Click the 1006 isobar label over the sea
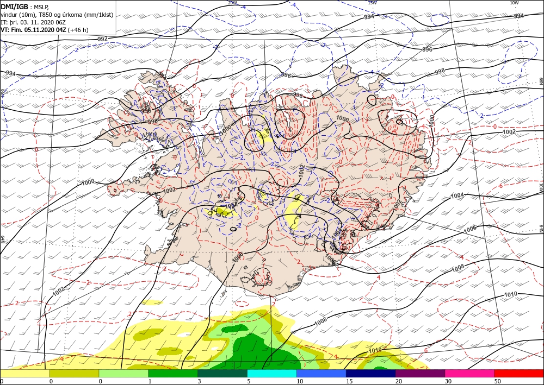Image resolution: width=544 pixels, height=385 pixels. point(470,229)
